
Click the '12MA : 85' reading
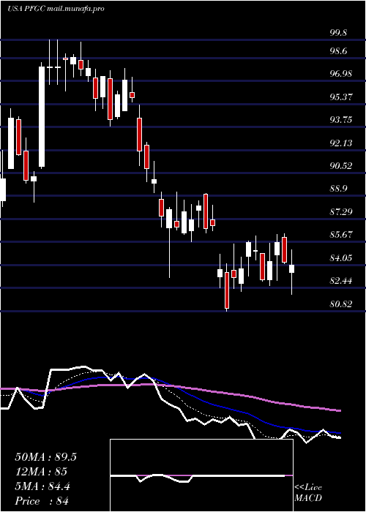(x=41, y=472)
